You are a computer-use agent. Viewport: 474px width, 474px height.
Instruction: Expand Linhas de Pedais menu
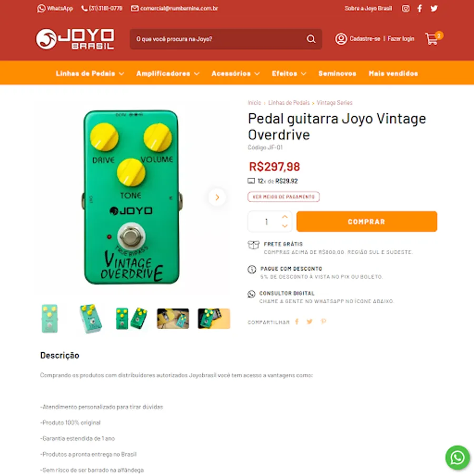tap(90, 73)
